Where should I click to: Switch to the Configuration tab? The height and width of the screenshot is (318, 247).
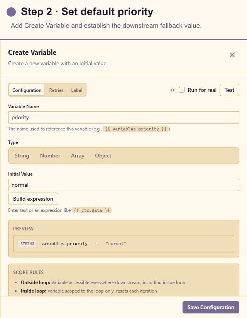coord(27,90)
